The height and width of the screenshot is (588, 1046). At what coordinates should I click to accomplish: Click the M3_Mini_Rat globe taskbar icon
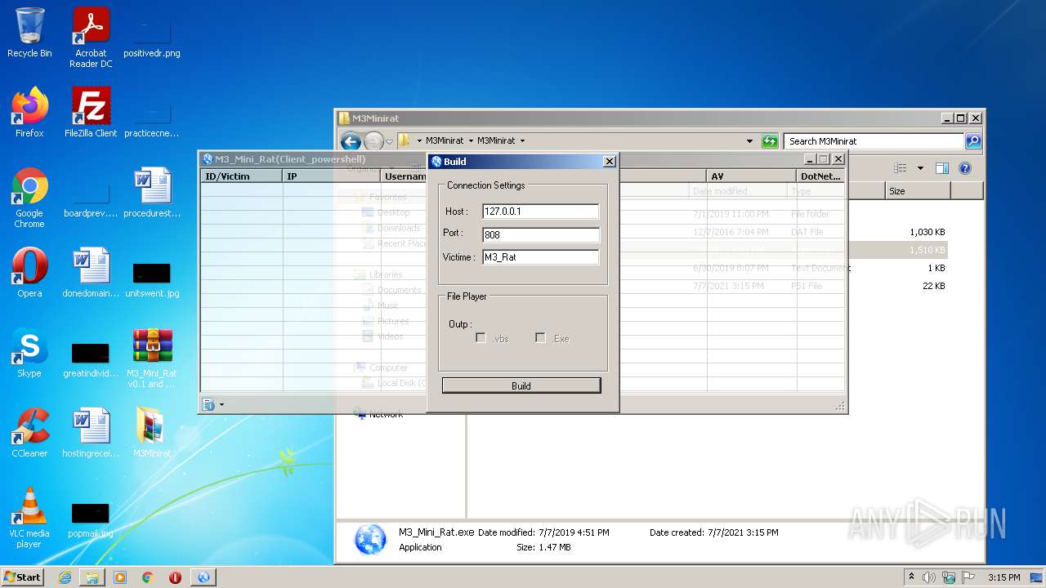[x=203, y=577]
